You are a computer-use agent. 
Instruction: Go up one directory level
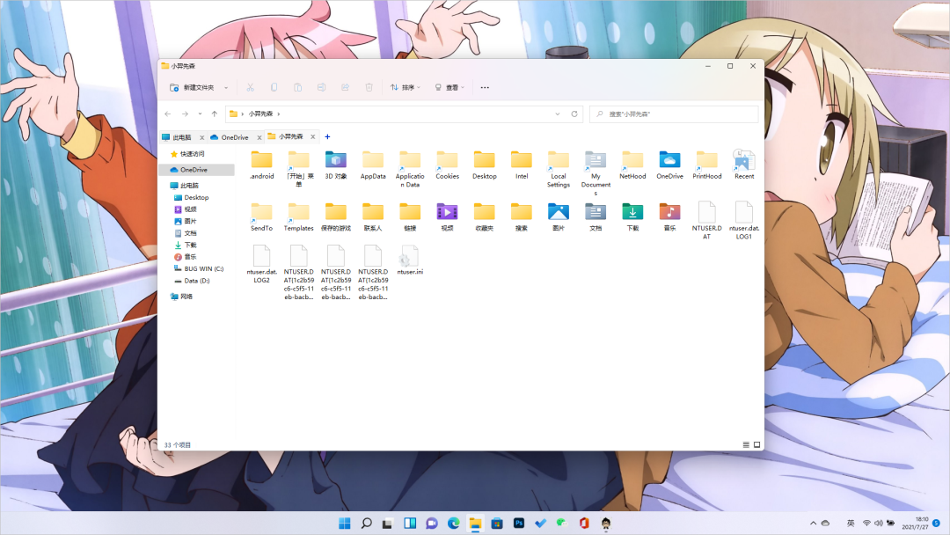click(x=215, y=114)
